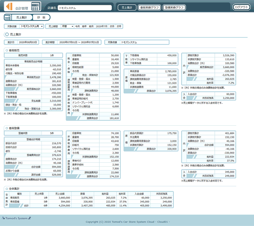Open the 売上期間 月間 dropdown
Image resolution: width=254 pixels, height=226 pixels.
coord(67,26)
